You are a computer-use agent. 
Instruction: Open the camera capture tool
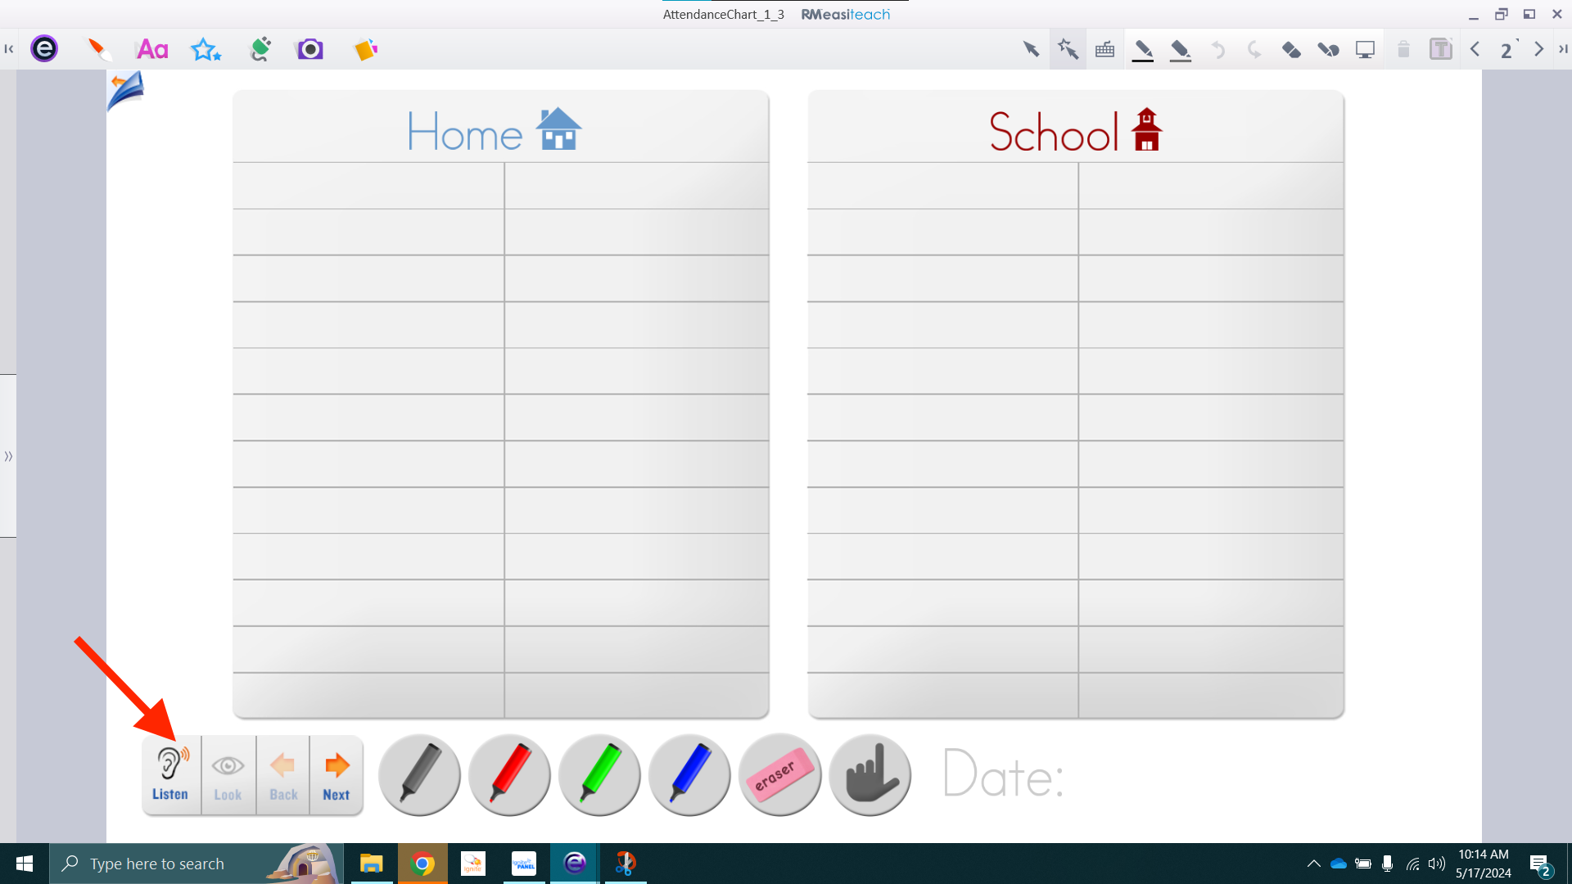click(309, 49)
